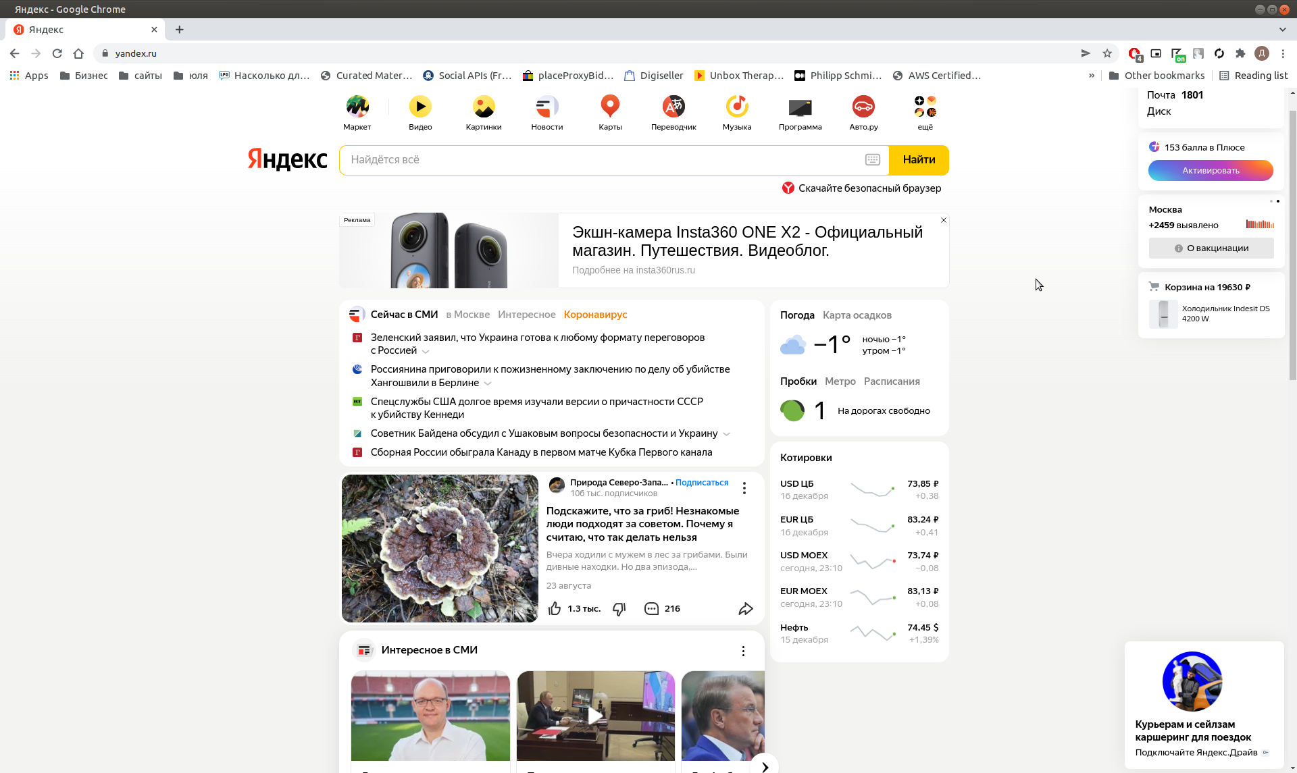Open the Карты map pin icon
The height and width of the screenshot is (773, 1297).
coord(610,107)
